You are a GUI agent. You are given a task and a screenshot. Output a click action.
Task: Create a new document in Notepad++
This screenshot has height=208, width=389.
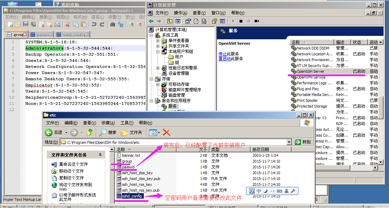click(10, 24)
